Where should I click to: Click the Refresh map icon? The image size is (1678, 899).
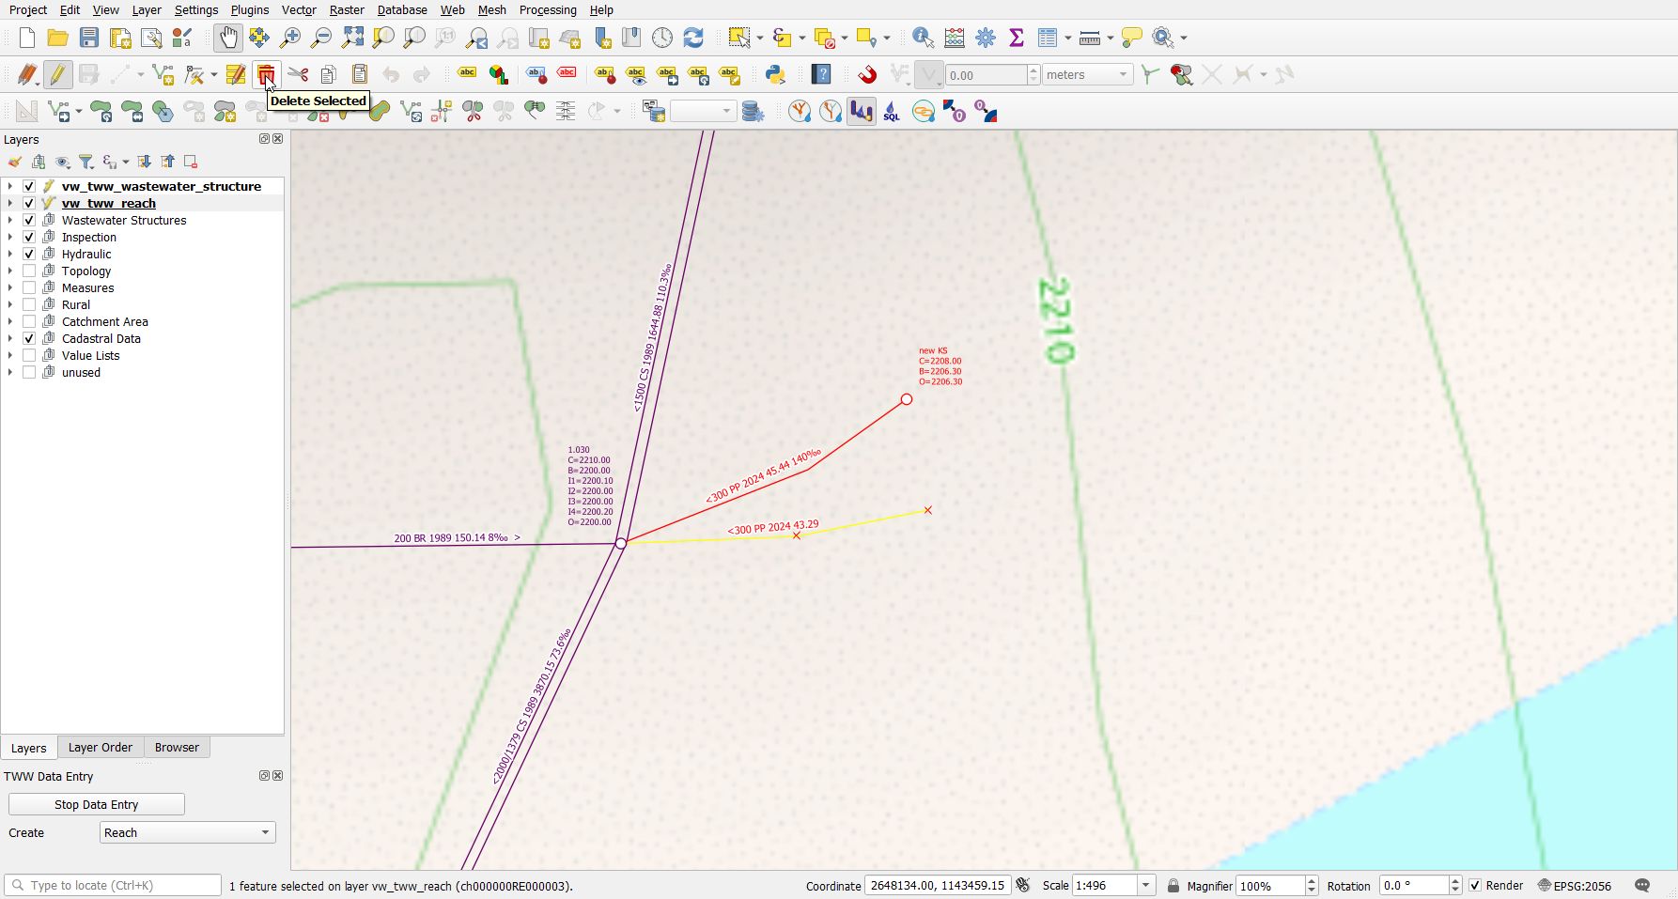[x=693, y=38]
